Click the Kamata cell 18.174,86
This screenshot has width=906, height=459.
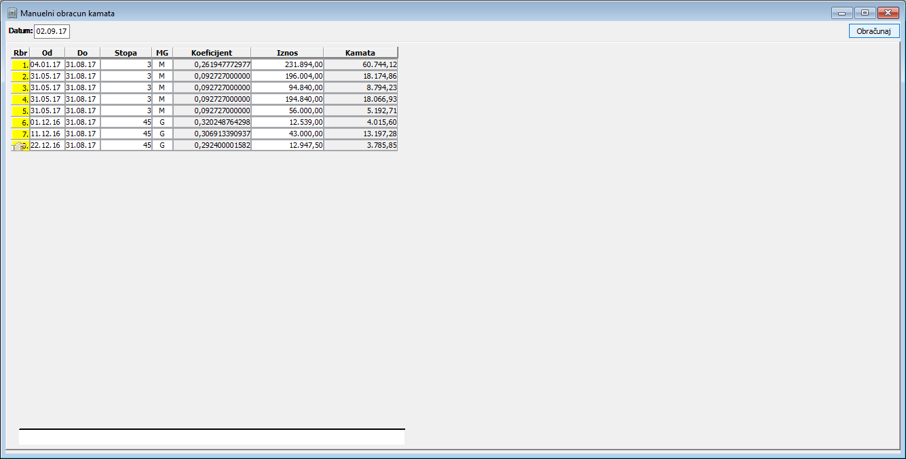(x=360, y=76)
